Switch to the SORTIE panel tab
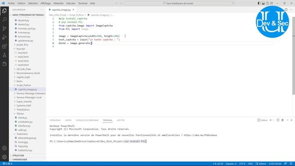 click(68, 120)
